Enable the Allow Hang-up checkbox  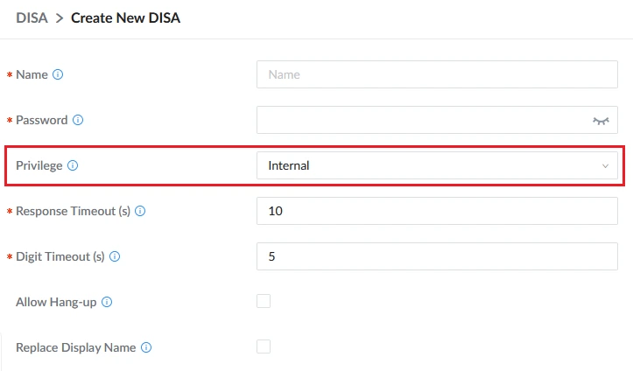(264, 301)
